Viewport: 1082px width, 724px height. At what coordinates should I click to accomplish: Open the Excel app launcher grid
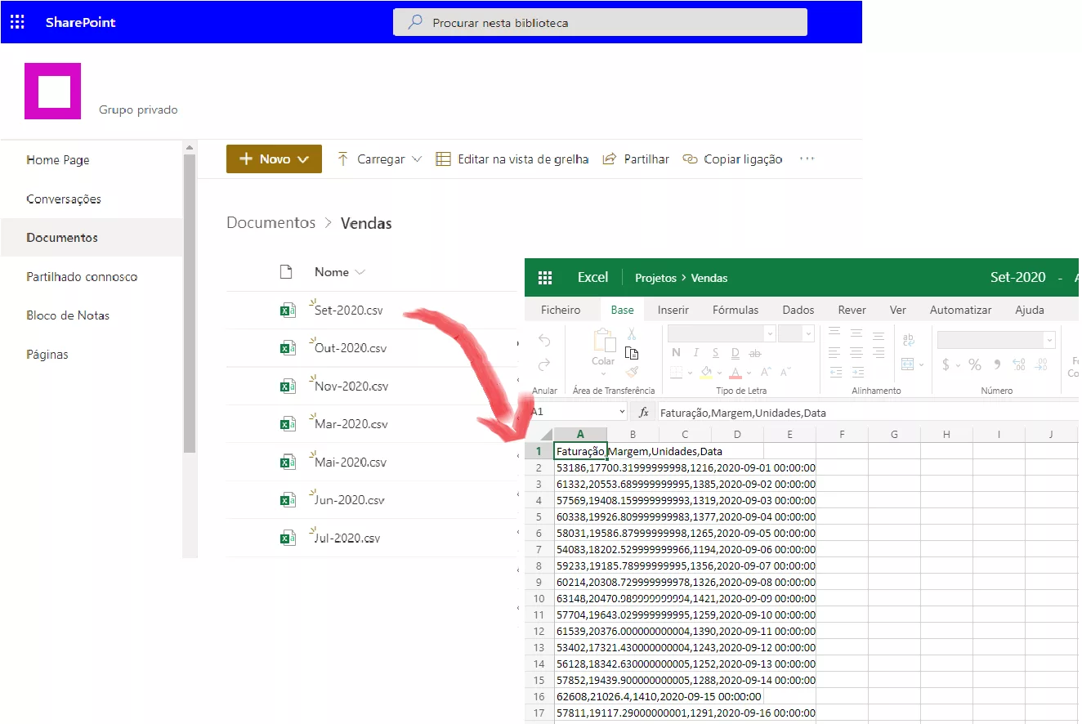click(545, 278)
